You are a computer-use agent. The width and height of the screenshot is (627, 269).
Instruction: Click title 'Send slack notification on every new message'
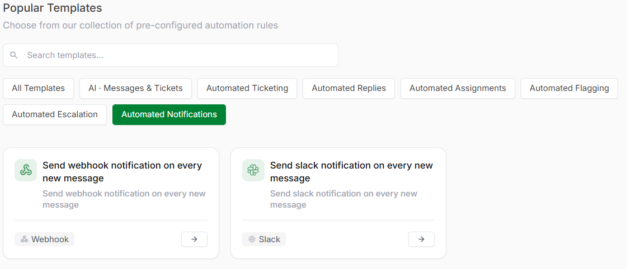[x=351, y=172]
